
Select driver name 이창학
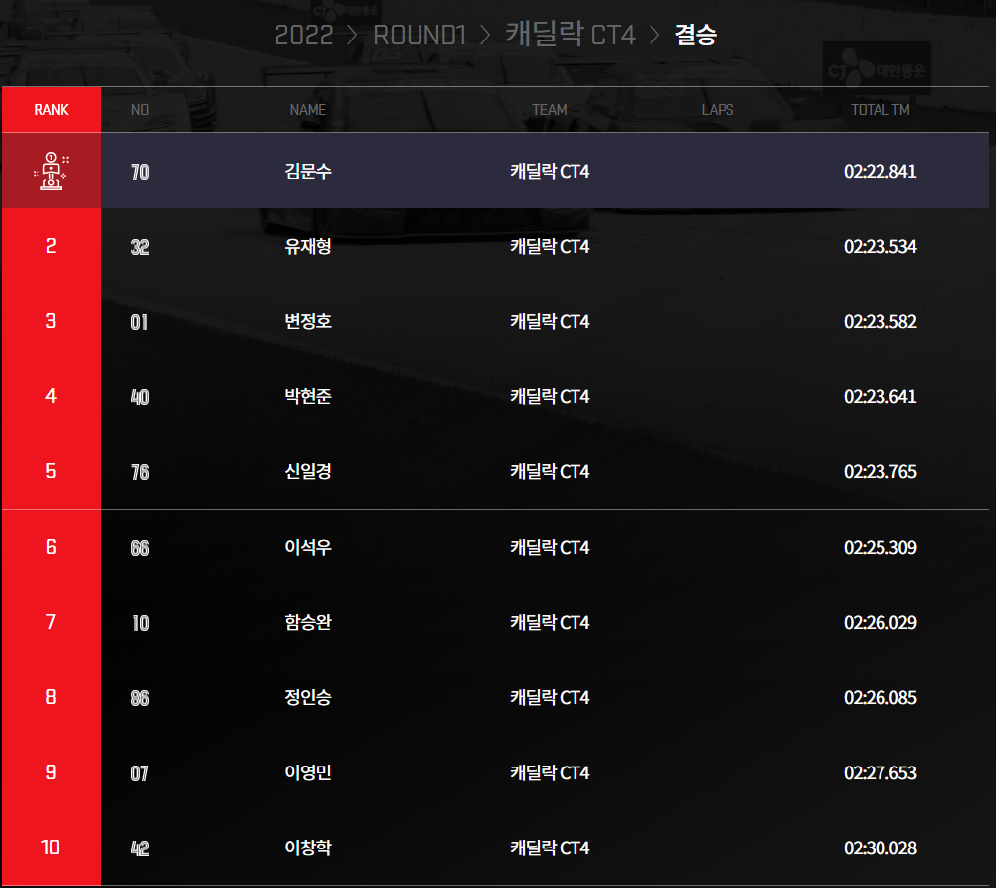point(308,848)
